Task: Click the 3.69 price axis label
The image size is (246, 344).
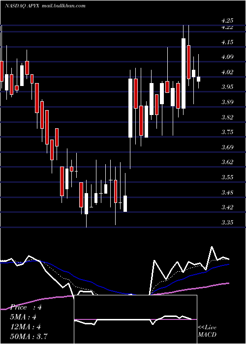Action: 227,147
